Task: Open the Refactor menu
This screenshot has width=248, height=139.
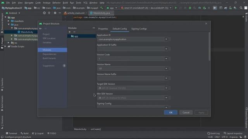Action: click(57, 3)
